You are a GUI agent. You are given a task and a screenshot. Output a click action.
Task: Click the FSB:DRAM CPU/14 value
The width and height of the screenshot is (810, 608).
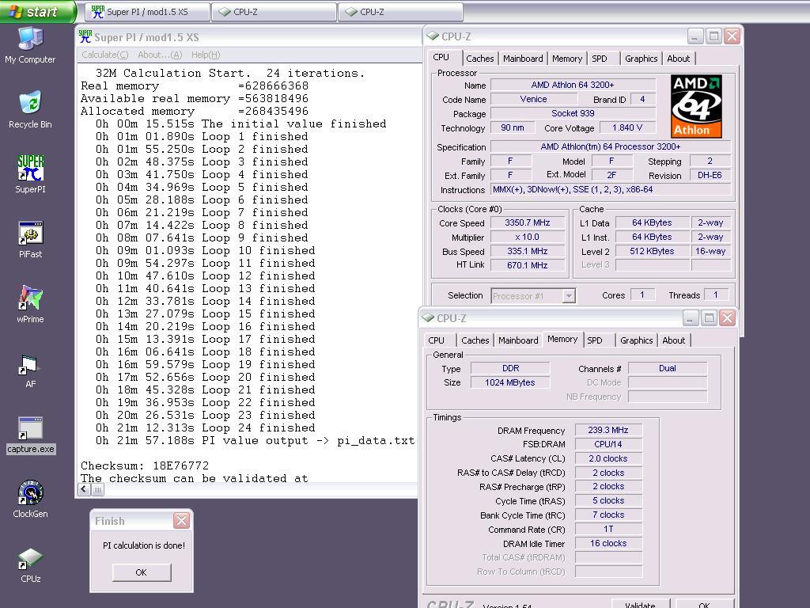click(608, 444)
